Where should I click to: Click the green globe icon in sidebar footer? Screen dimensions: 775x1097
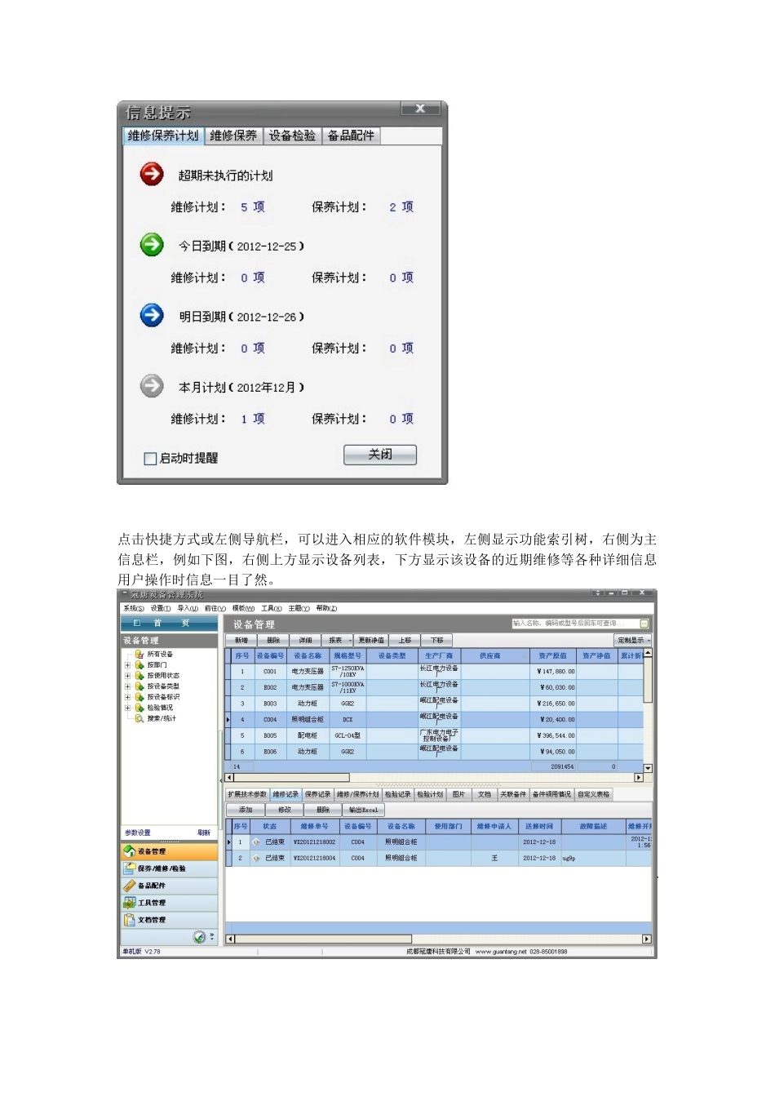199,937
